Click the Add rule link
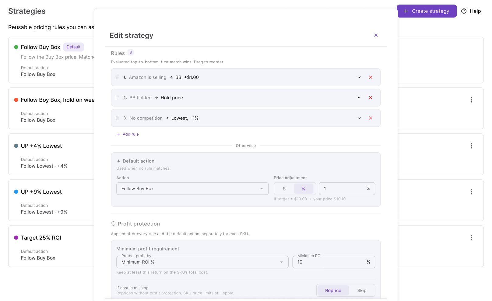 128,134
